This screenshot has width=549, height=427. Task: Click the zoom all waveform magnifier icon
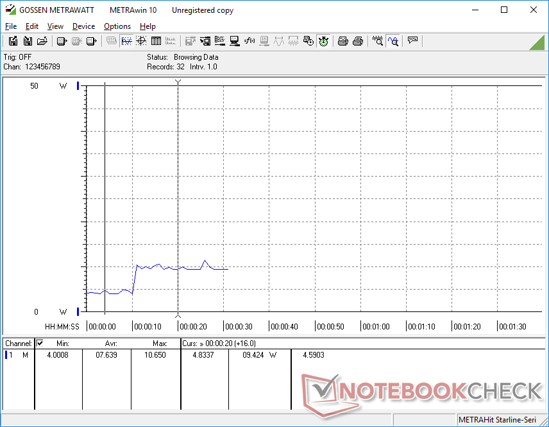click(x=377, y=41)
